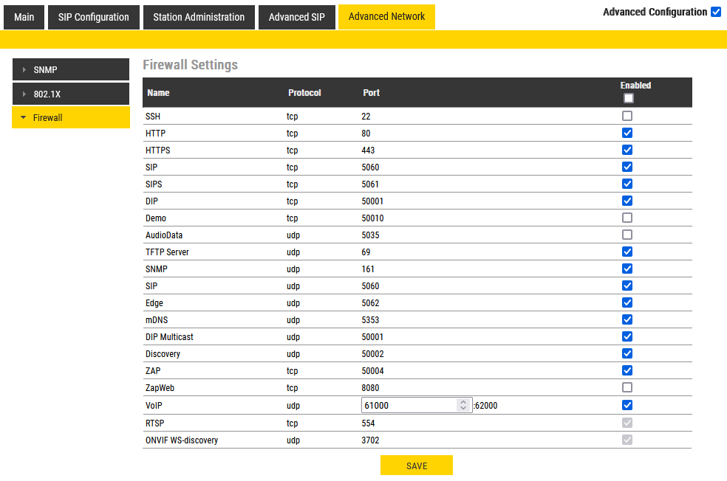Collapse the Firewall sidebar section
The width and height of the screenshot is (727, 481).
[x=71, y=117]
